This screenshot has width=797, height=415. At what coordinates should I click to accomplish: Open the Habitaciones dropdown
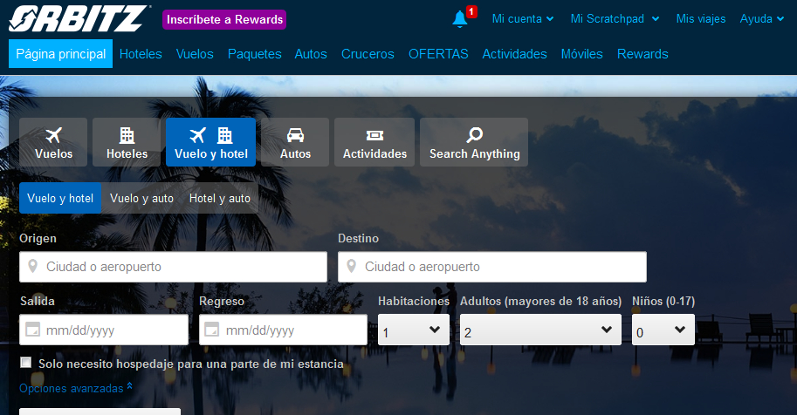pyautogui.click(x=413, y=330)
